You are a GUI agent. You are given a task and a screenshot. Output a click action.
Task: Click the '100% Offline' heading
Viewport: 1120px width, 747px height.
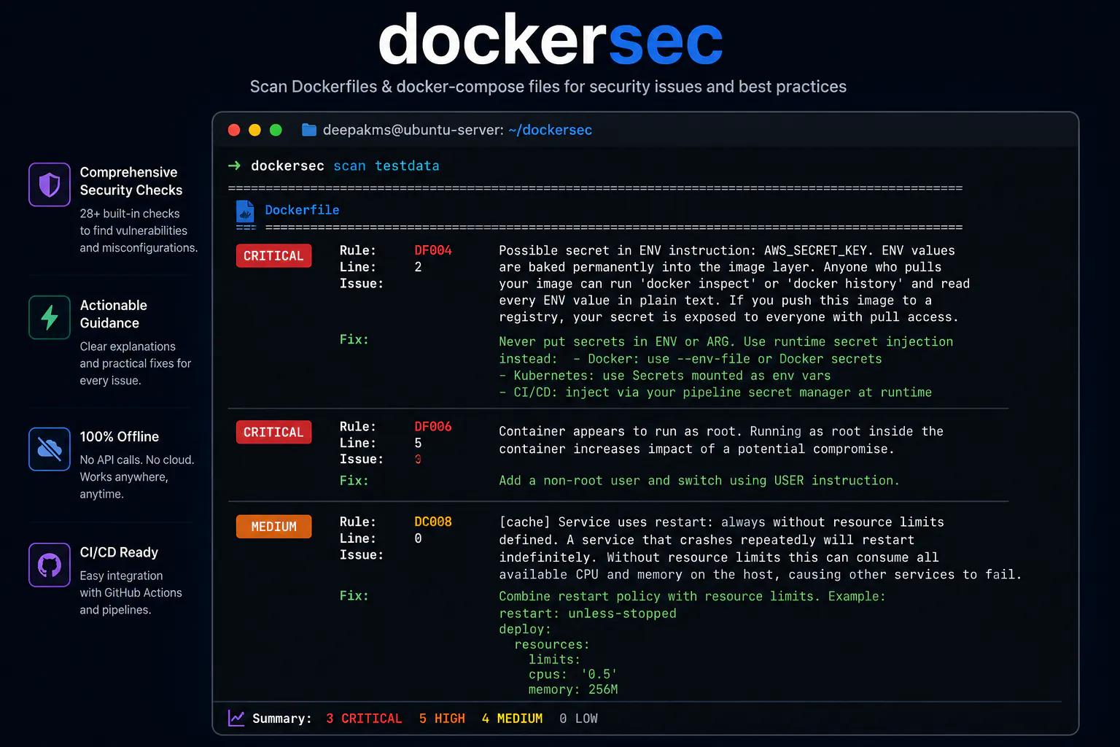coord(120,436)
